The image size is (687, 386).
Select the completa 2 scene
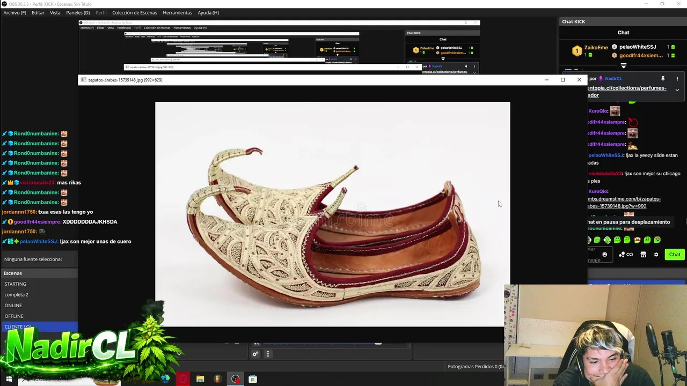click(x=39, y=294)
